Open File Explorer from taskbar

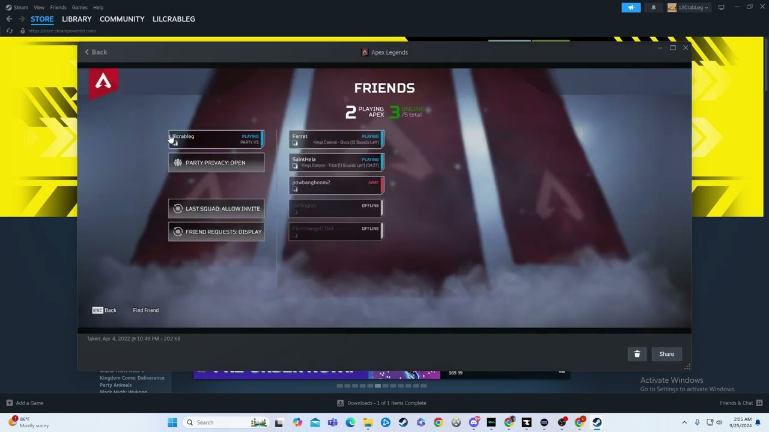(368, 422)
